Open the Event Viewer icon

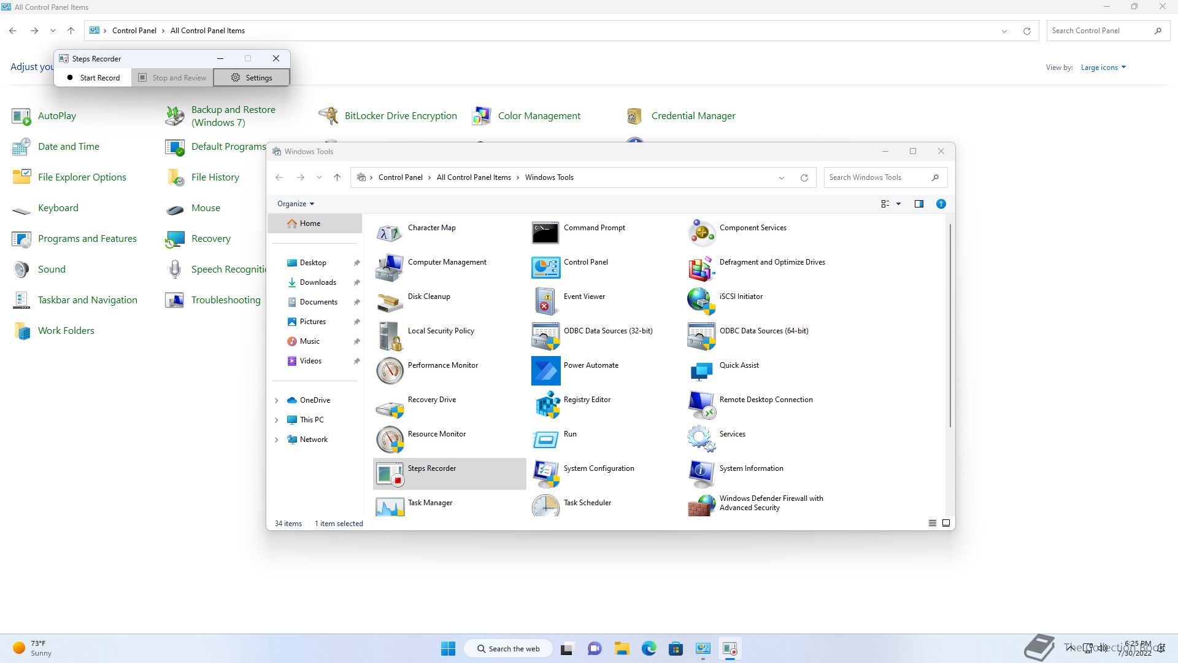[x=545, y=302]
